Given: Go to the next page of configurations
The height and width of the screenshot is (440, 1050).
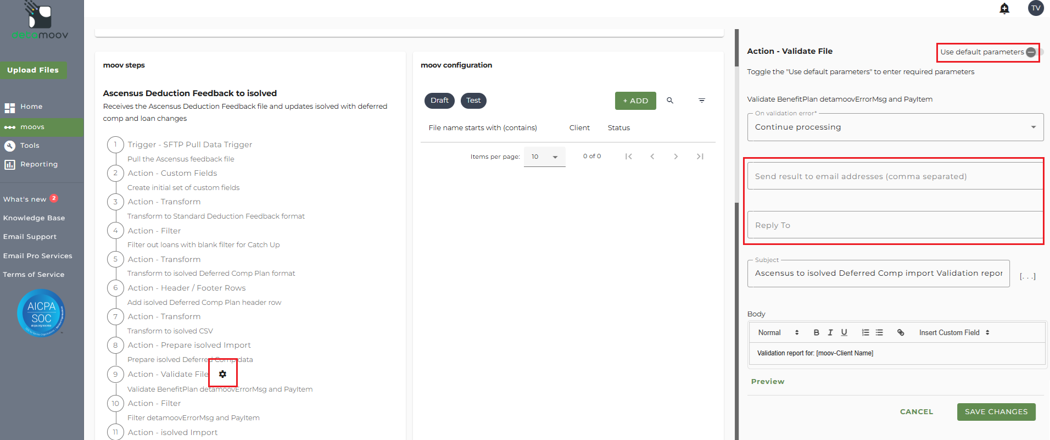Looking at the screenshot, I should click(x=676, y=157).
